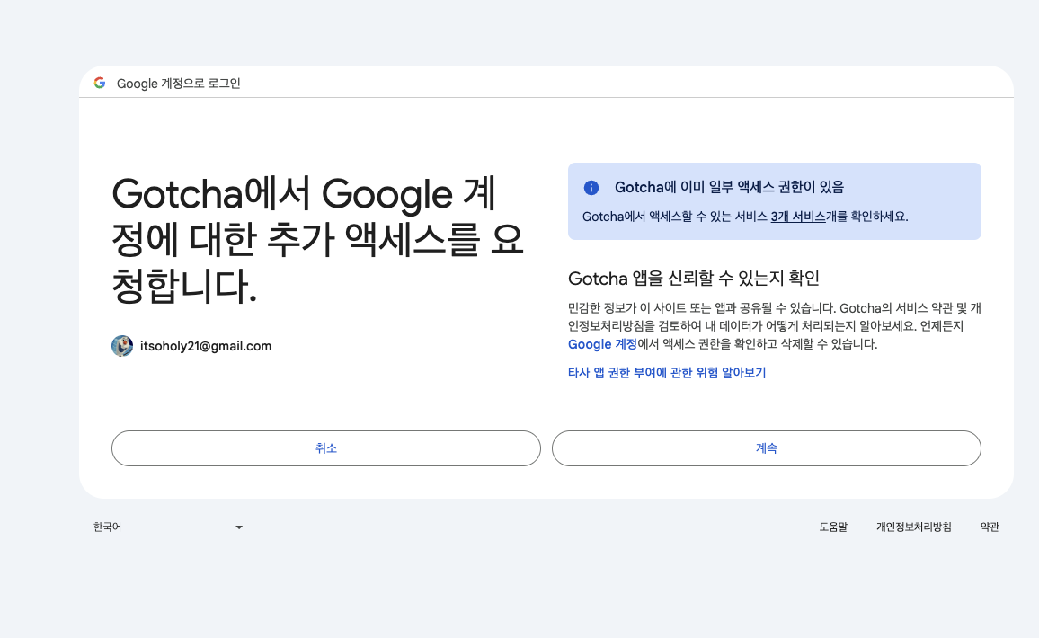Image resolution: width=1039 pixels, height=638 pixels.
Task: Open 타사 앱 권한 부여에 관한 위험 알아보기 link
Action: (667, 373)
